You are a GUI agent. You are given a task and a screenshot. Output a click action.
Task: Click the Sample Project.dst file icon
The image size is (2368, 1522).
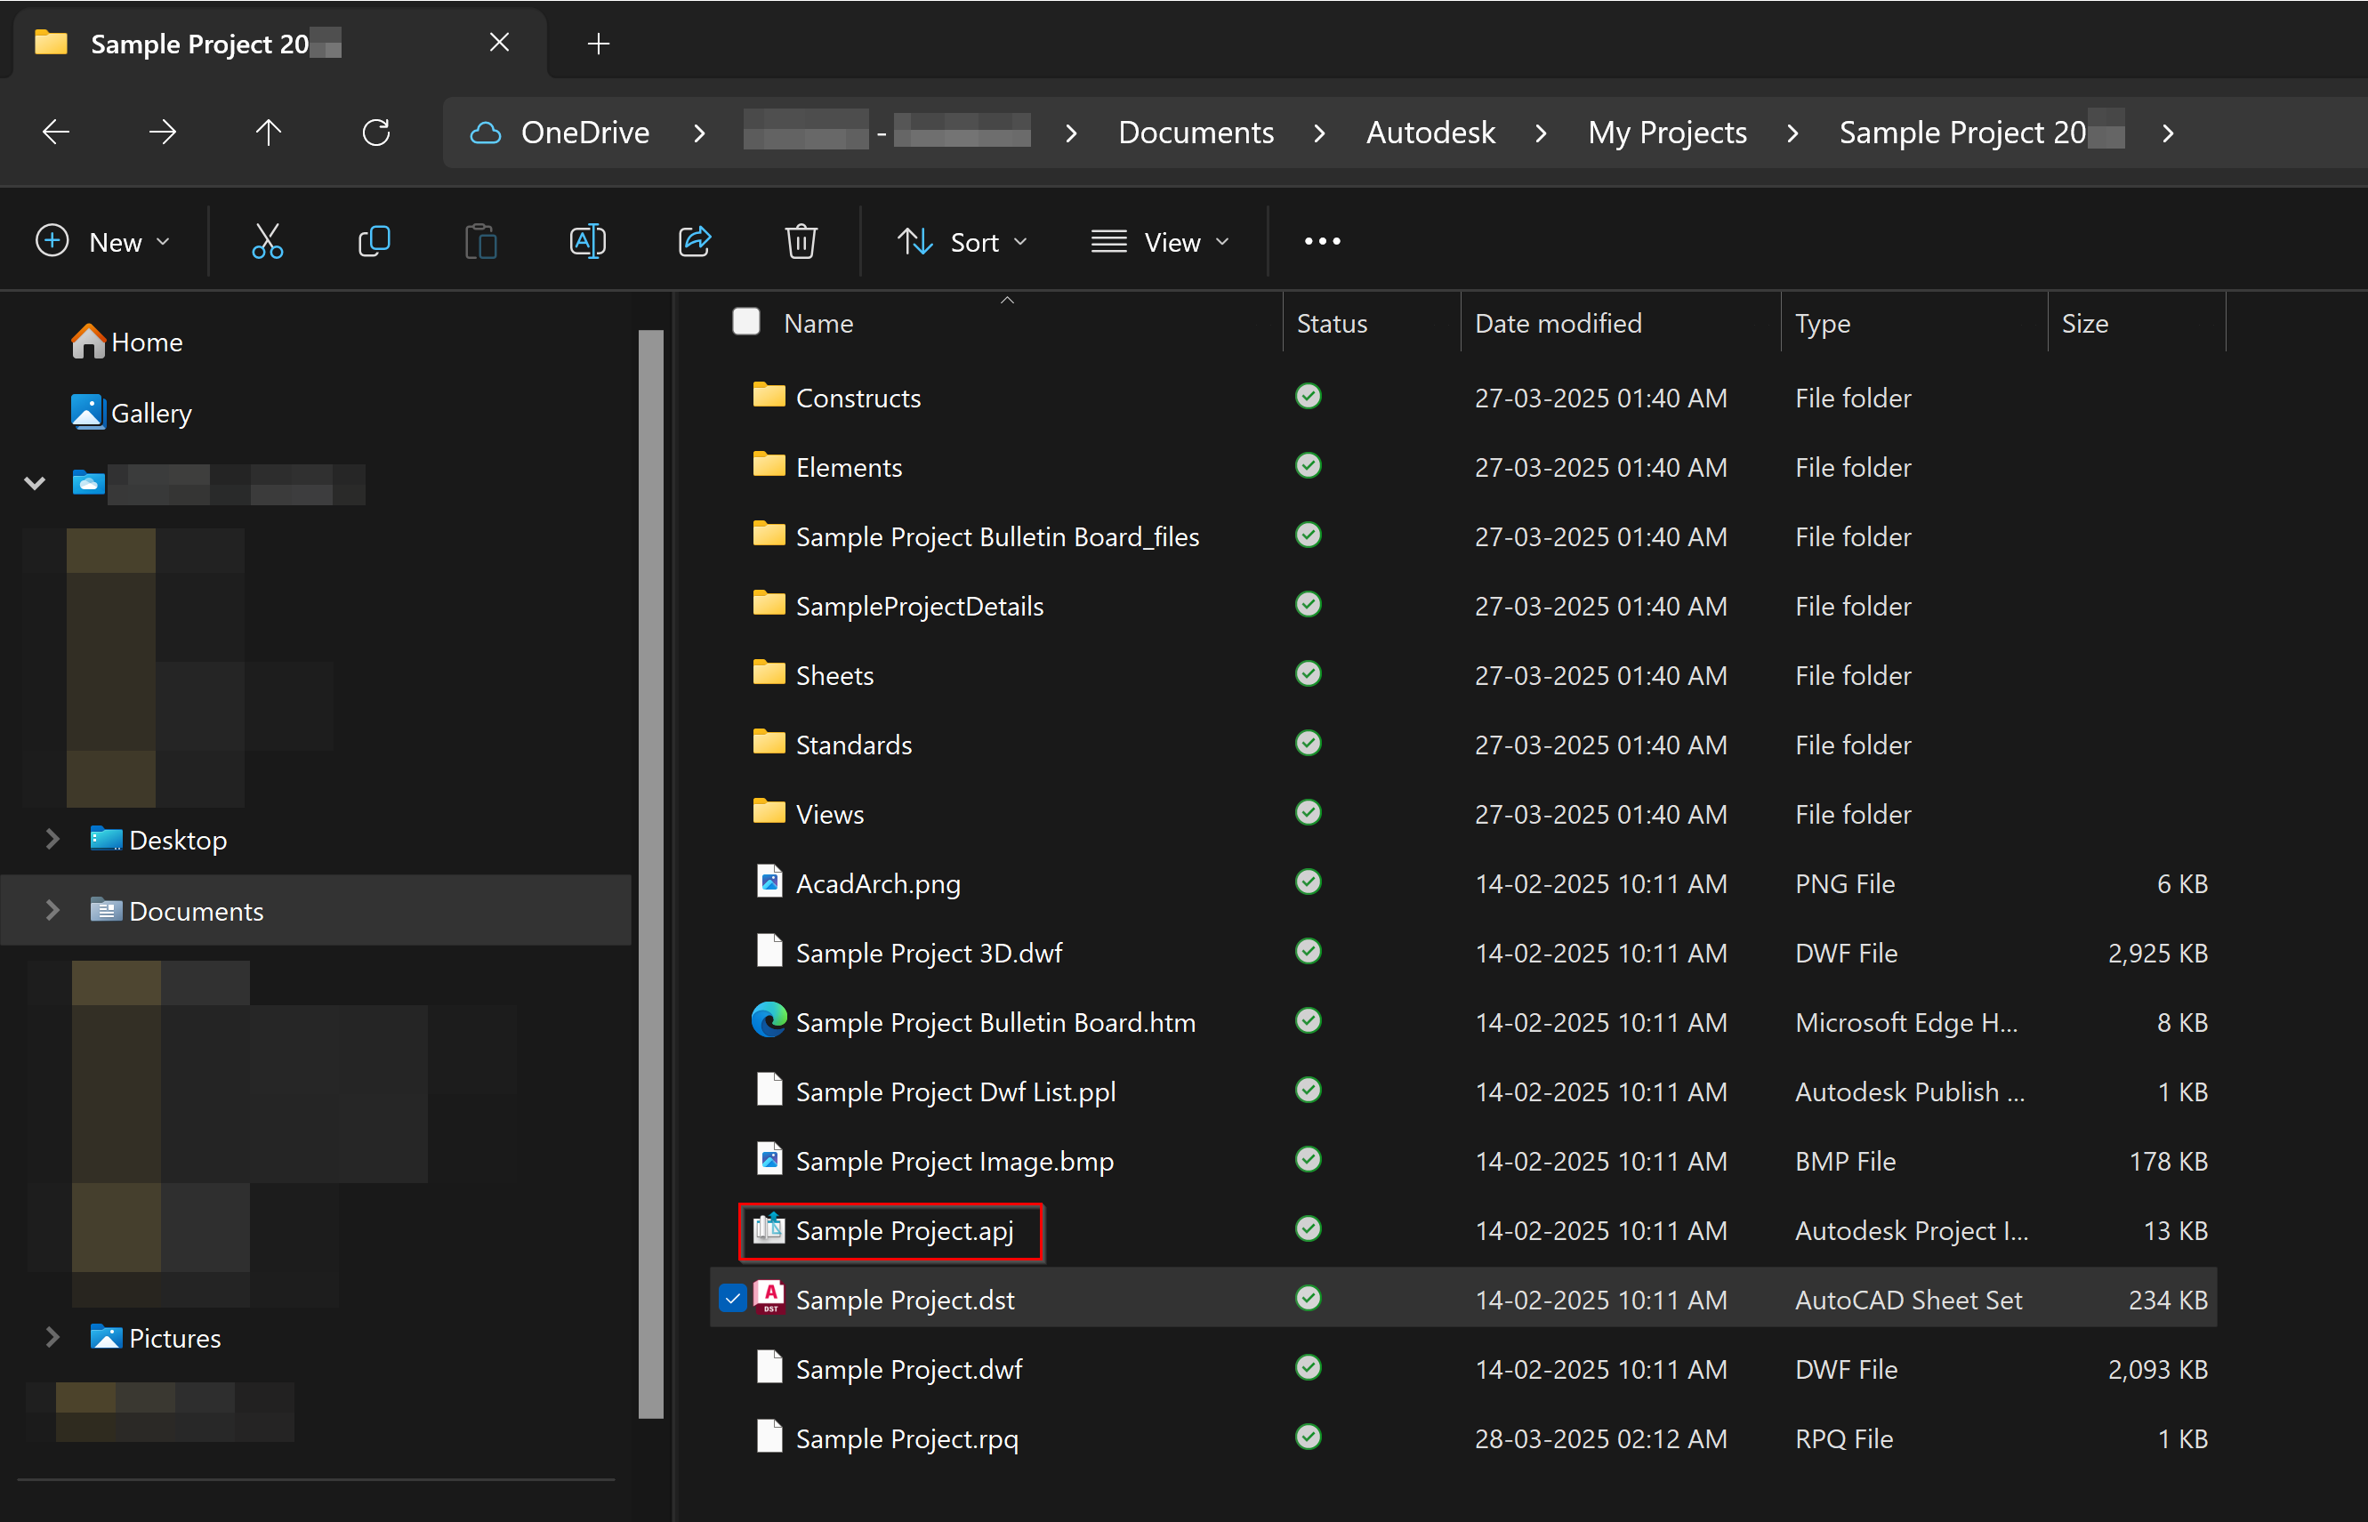[x=769, y=1299]
